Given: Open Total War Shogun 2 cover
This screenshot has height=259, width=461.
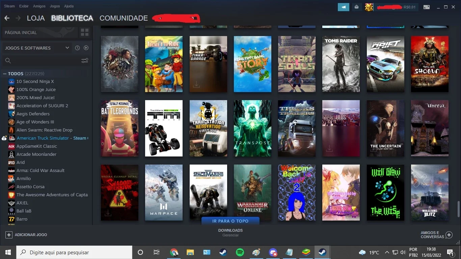Looking at the screenshot, I should click(x=430, y=64).
